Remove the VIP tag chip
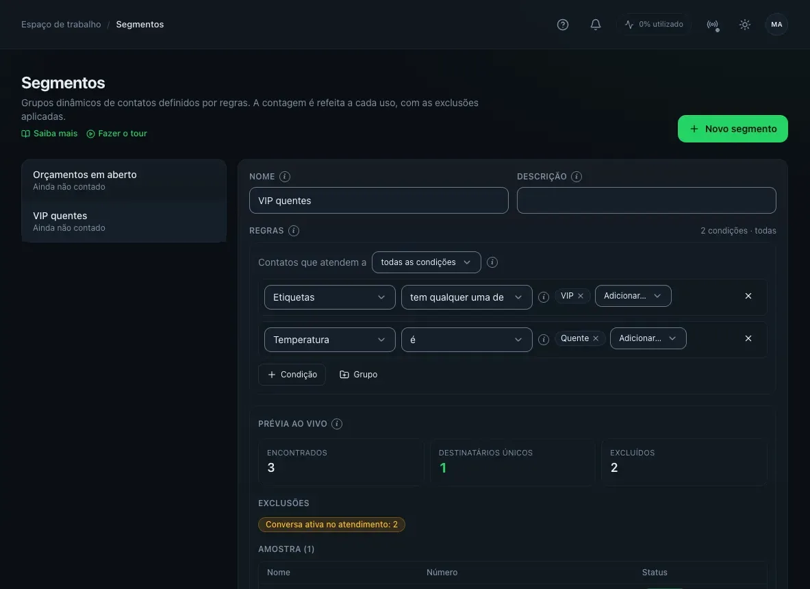Screen dimensions: 810x589 [581, 296]
